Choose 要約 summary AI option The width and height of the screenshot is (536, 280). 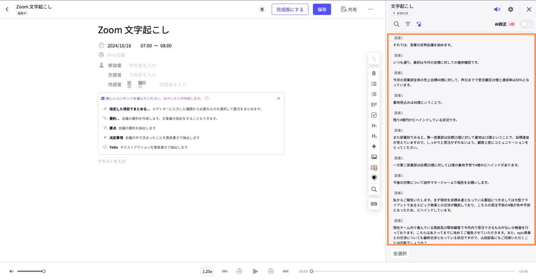click(114, 118)
